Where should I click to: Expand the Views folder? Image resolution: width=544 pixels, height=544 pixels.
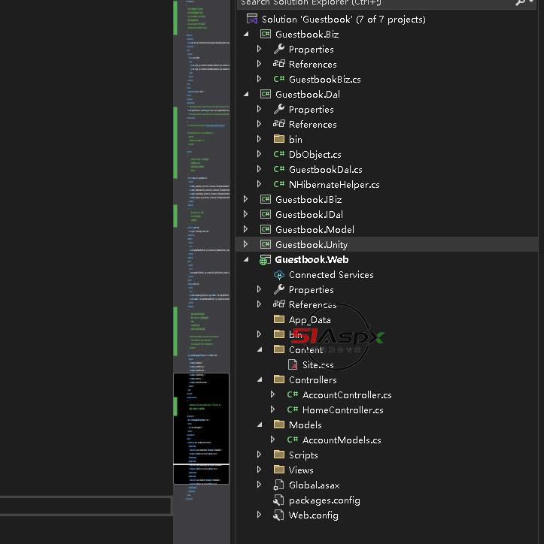pyautogui.click(x=260, y=470)
